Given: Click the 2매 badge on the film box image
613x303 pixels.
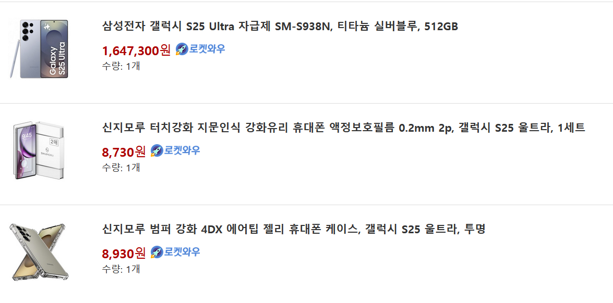Looking at the screenshot, I should click(54, 142).
